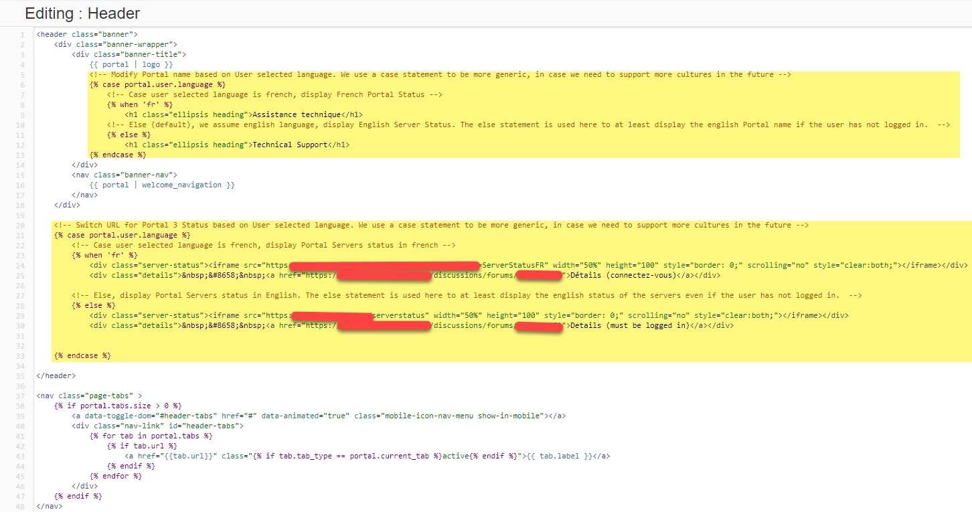Click the lowercase "serverstatus" iframe code line

pyautogui.click(x=469, y=315)
